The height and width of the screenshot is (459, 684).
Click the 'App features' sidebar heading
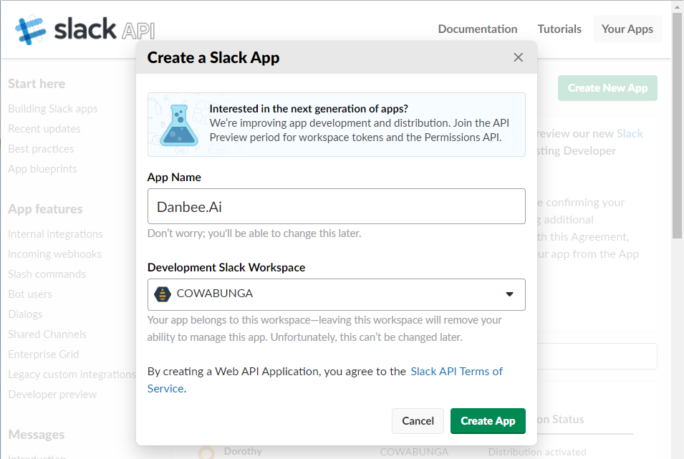click(45, 209)
